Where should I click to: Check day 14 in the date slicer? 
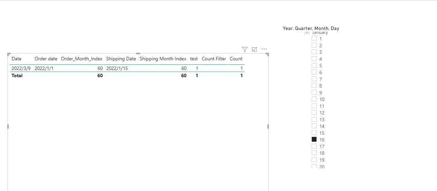(x=314, y=126)
